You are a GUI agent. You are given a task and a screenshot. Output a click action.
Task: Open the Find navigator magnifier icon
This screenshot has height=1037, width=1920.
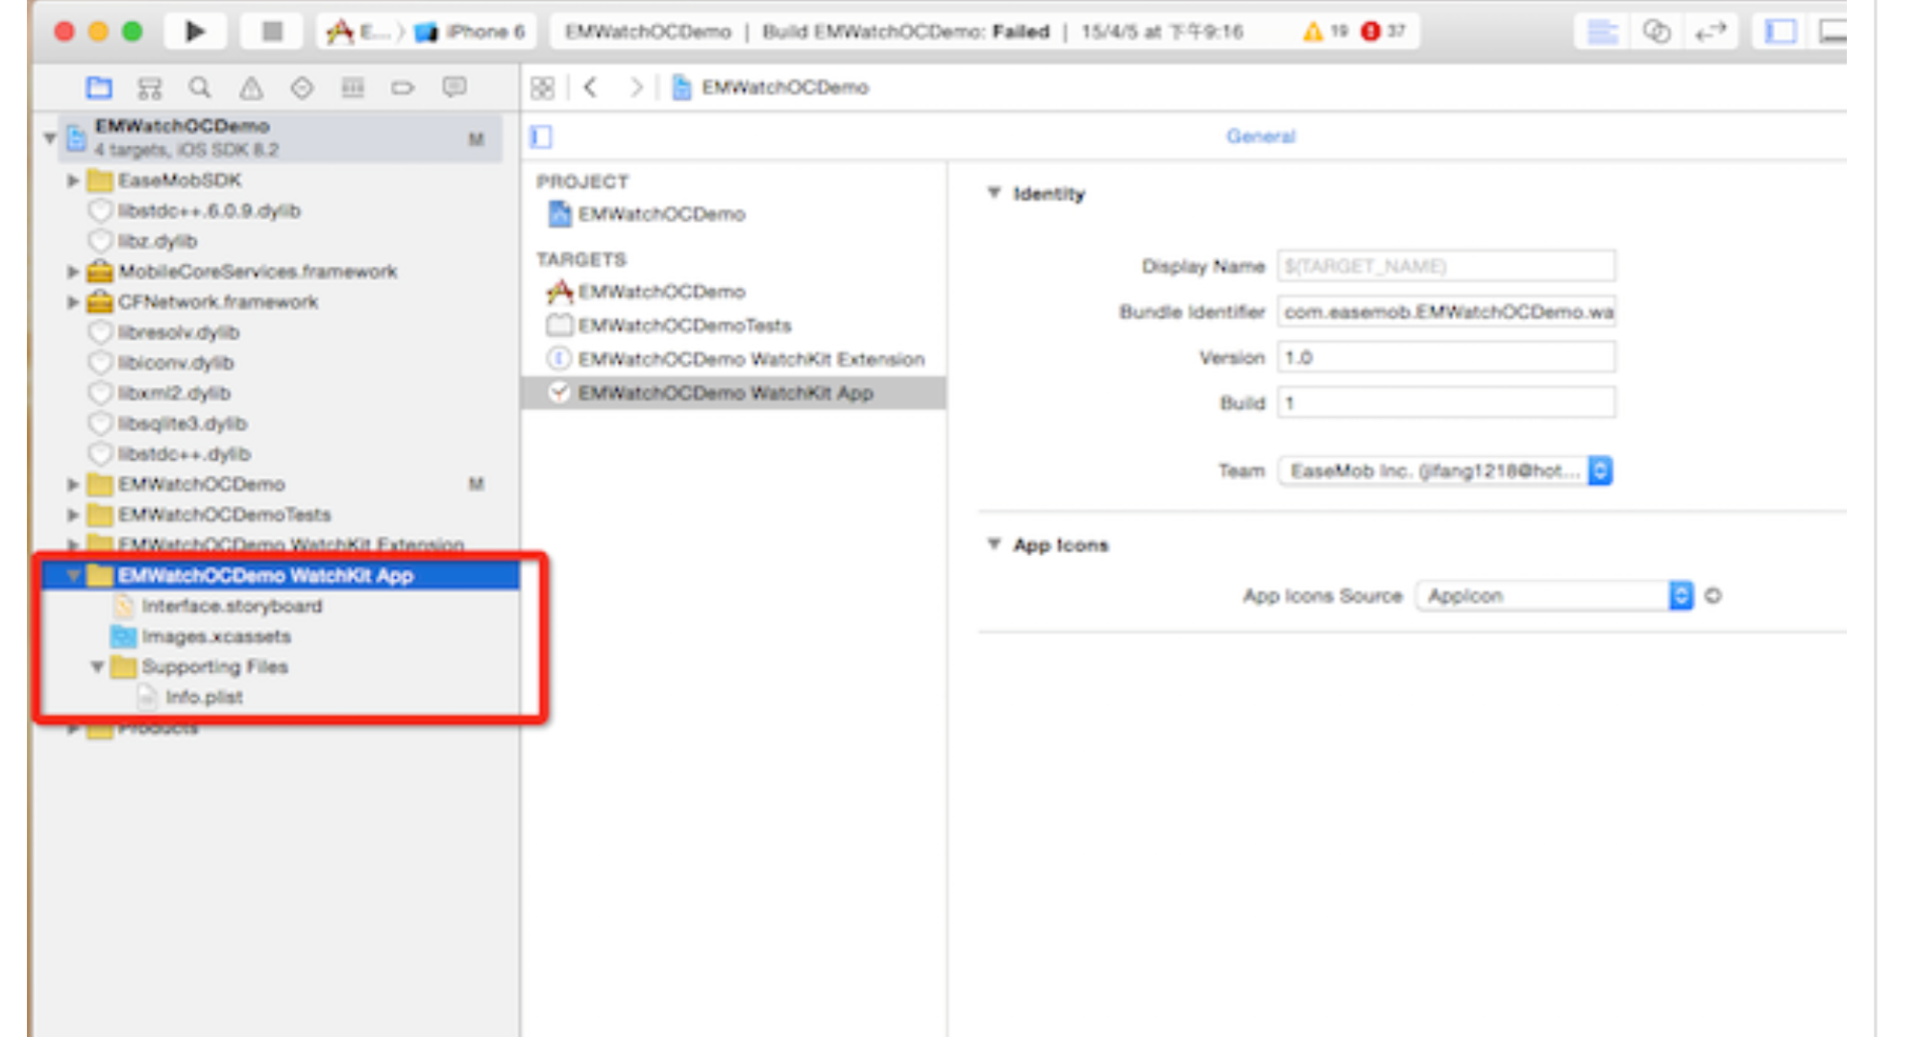(200, 88)
